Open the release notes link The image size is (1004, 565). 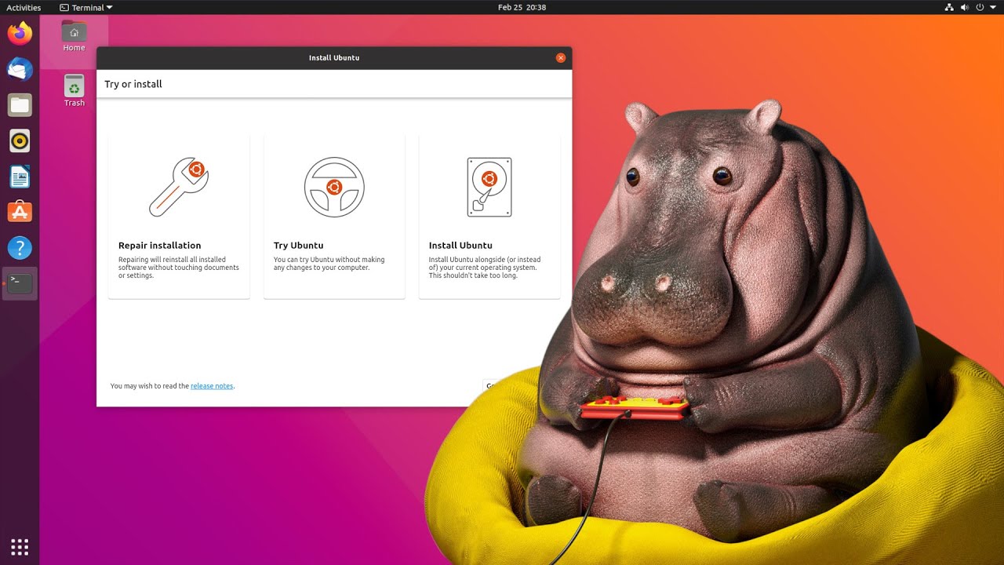tap(212, 386)
